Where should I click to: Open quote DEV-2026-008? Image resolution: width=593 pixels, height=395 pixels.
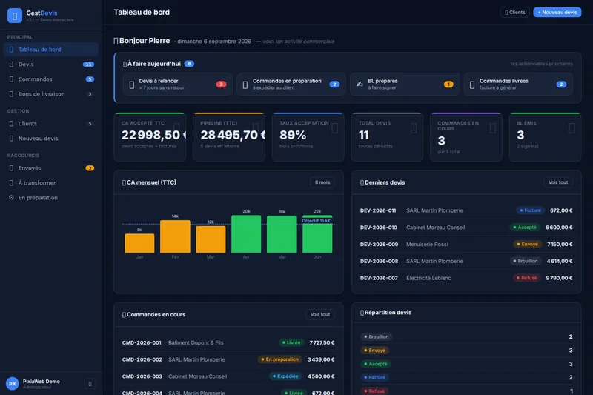pyautogui.click(x=466, y=261)
